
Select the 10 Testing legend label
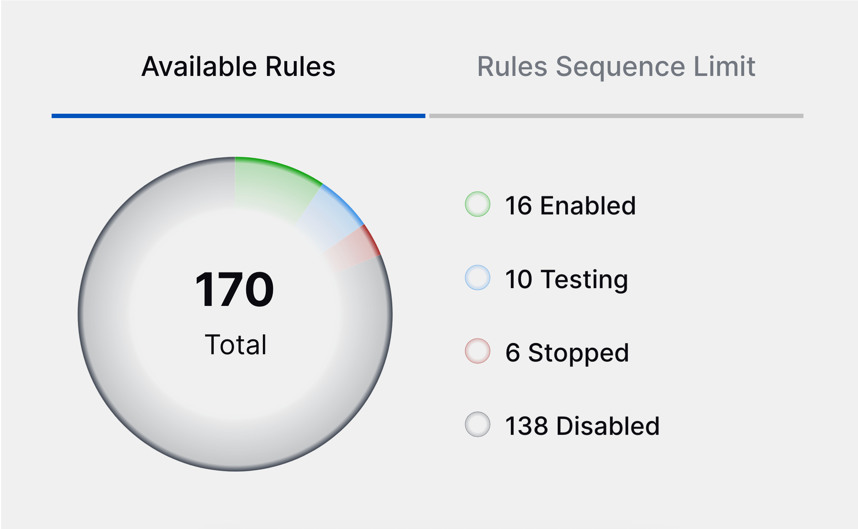click(567, 279)
